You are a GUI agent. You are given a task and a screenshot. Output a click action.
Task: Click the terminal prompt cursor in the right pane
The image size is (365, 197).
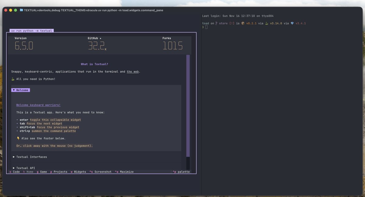coord(206,27)
